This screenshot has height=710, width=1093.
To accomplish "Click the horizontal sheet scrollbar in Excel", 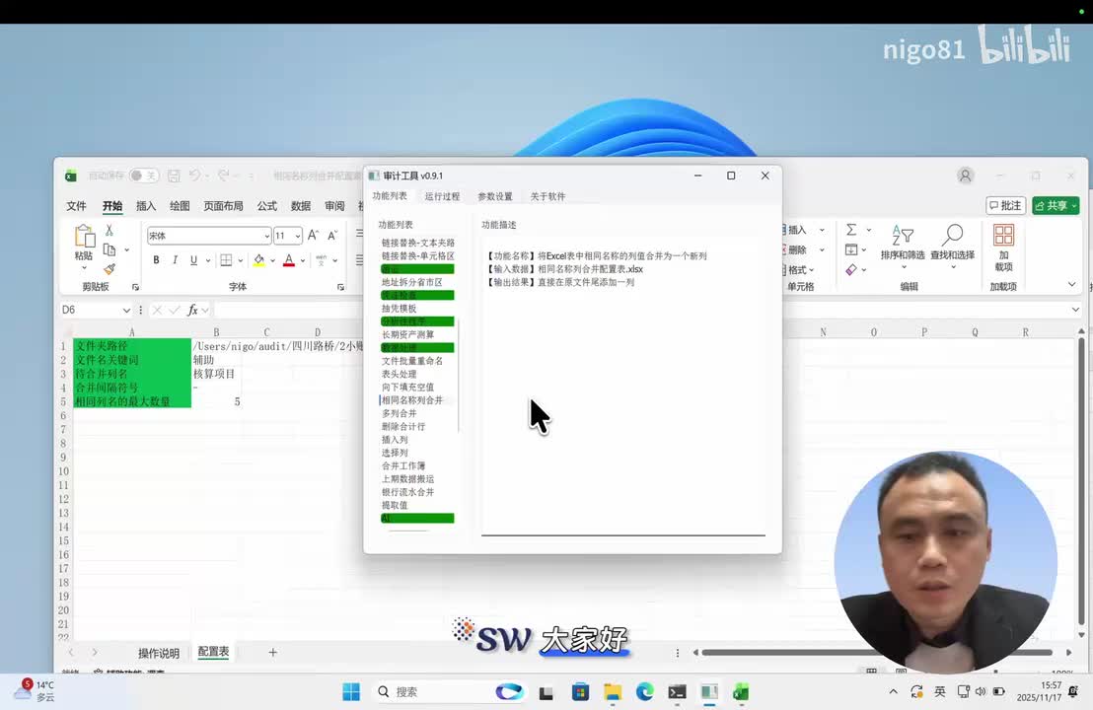I will 877,652.
